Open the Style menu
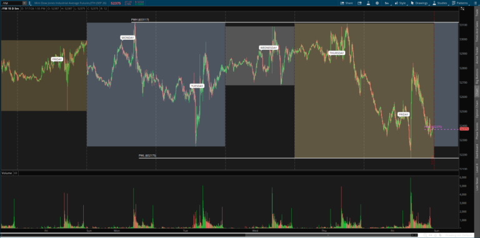 tap(401, 3)
